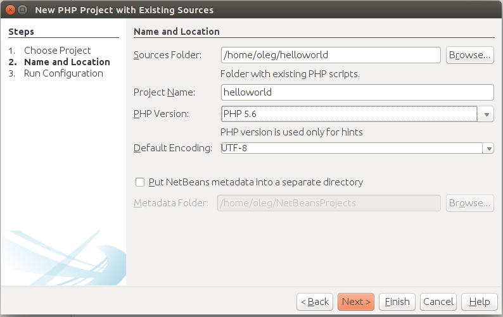Viewport: 503px width, 317px height.
Task: Select the Choose Project step
Action: point(58,51)
